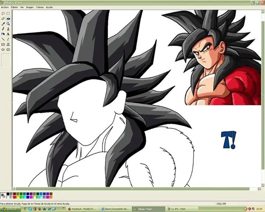
Task: Select the Curve tool
Action: point(8,39)
